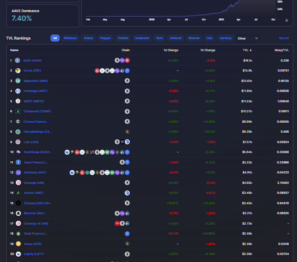Select the All chains filter
The image size is (297, 262).
pyautogui.click(x=55, y=38)
